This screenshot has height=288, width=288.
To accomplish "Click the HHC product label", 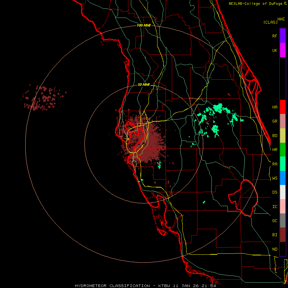I will pos(281,19).
